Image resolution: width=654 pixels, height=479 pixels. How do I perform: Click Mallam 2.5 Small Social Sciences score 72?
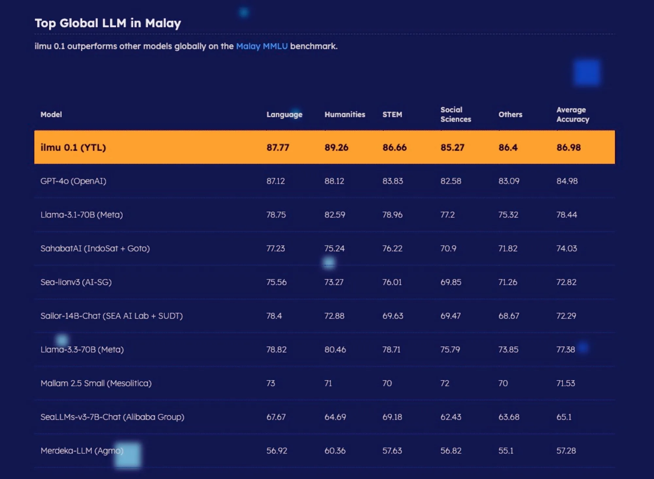tap(445, 383)
